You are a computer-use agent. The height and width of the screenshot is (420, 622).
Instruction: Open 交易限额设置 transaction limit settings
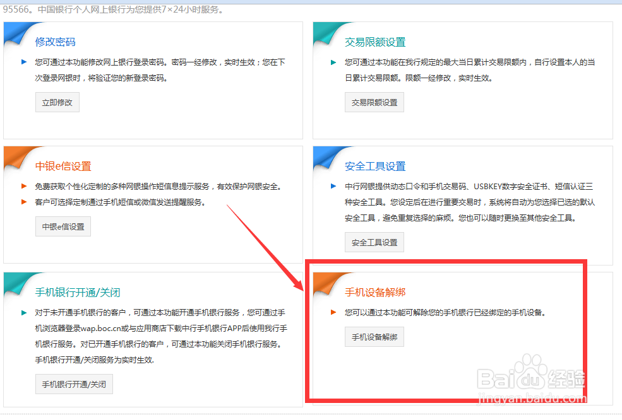(x=374, y=102)
